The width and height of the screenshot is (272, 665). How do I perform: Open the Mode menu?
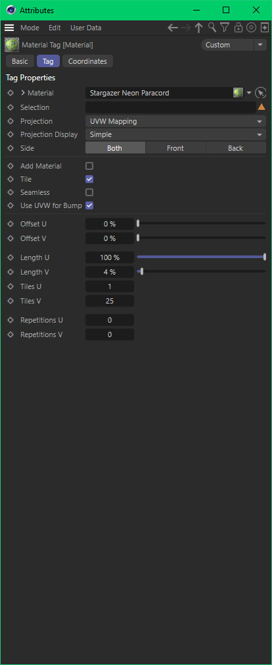(30, 28)
